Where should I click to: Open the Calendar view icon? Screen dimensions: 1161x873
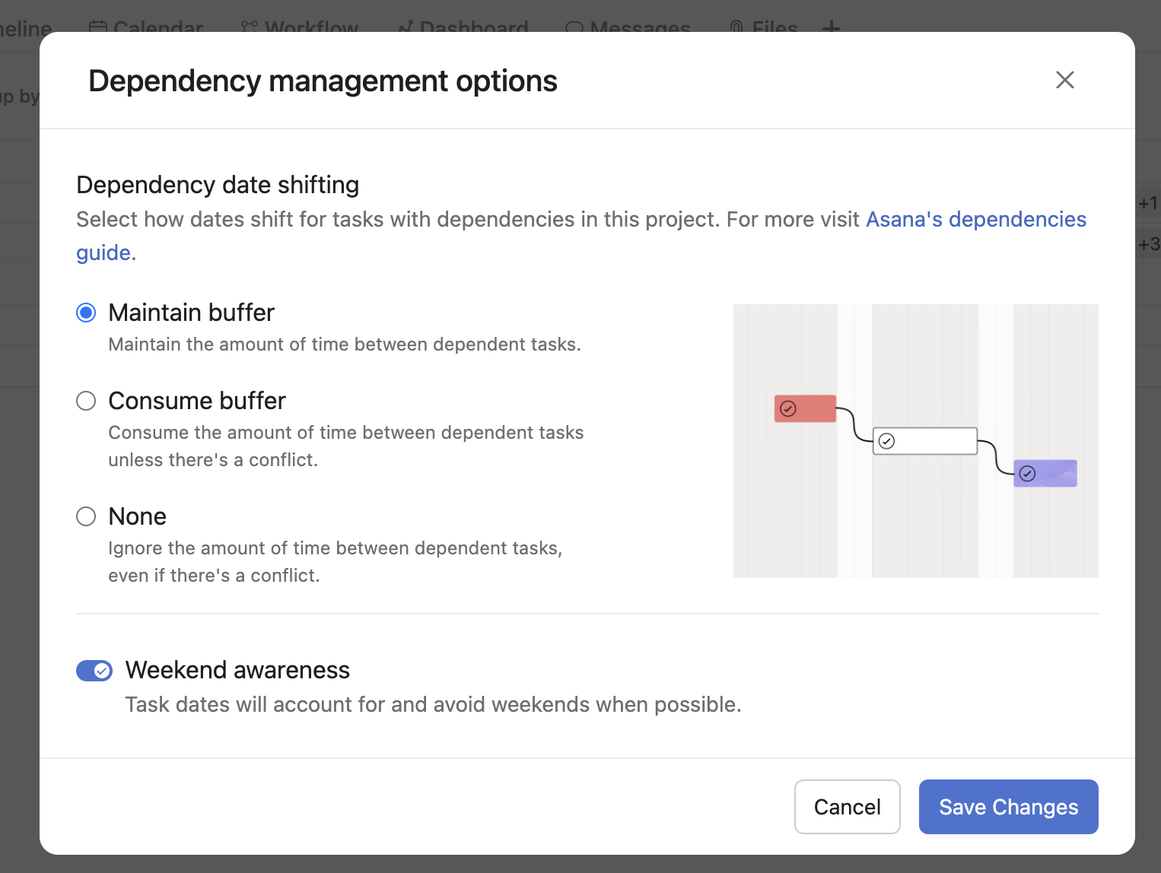[97, 27]
